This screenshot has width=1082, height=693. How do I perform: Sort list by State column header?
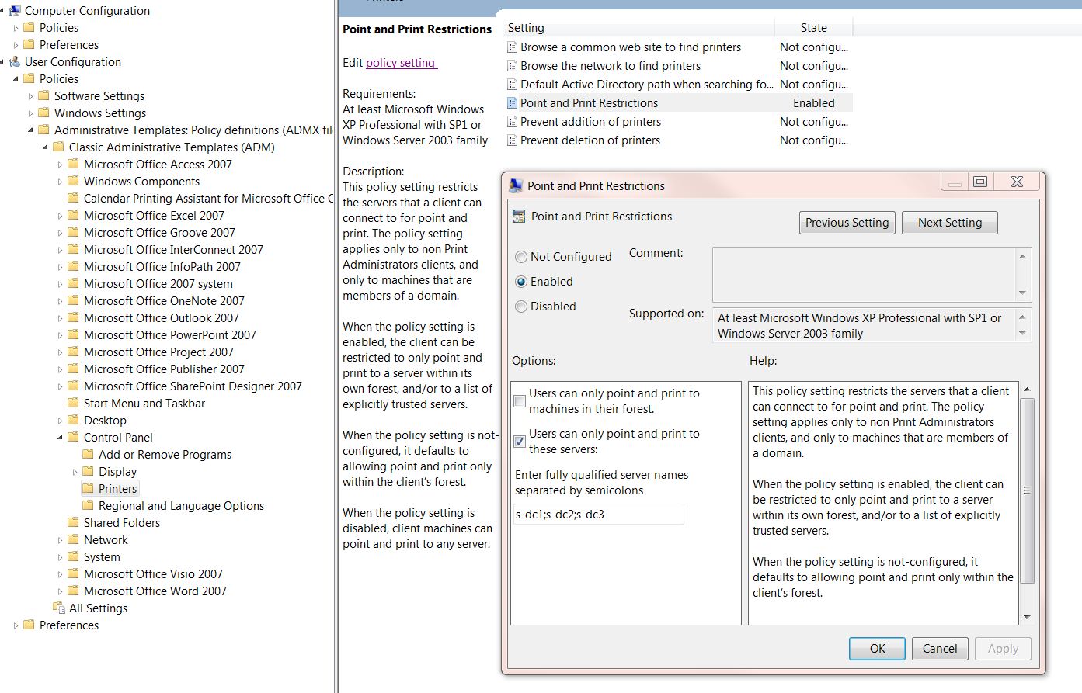[814, 28]
